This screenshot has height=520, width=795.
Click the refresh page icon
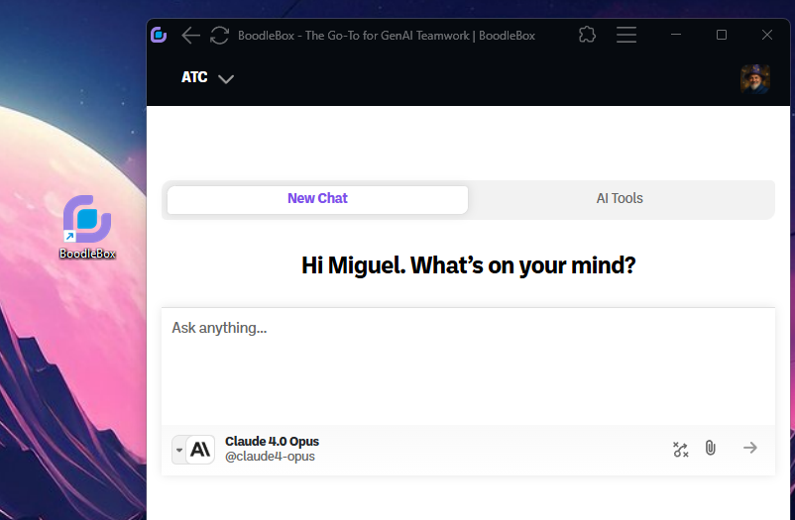tap(220, 35)
